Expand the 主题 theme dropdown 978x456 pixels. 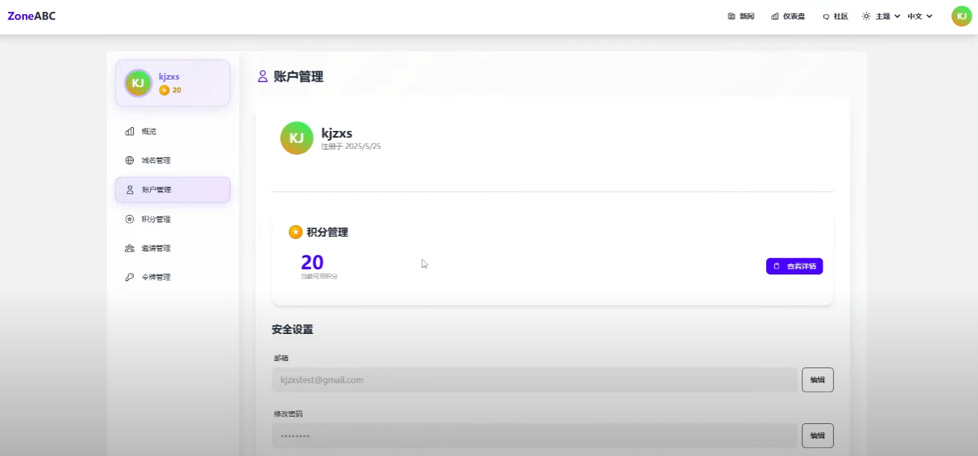pos(881,16)
